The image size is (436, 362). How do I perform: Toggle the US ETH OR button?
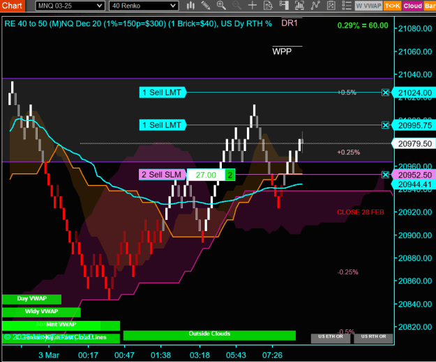331,338
